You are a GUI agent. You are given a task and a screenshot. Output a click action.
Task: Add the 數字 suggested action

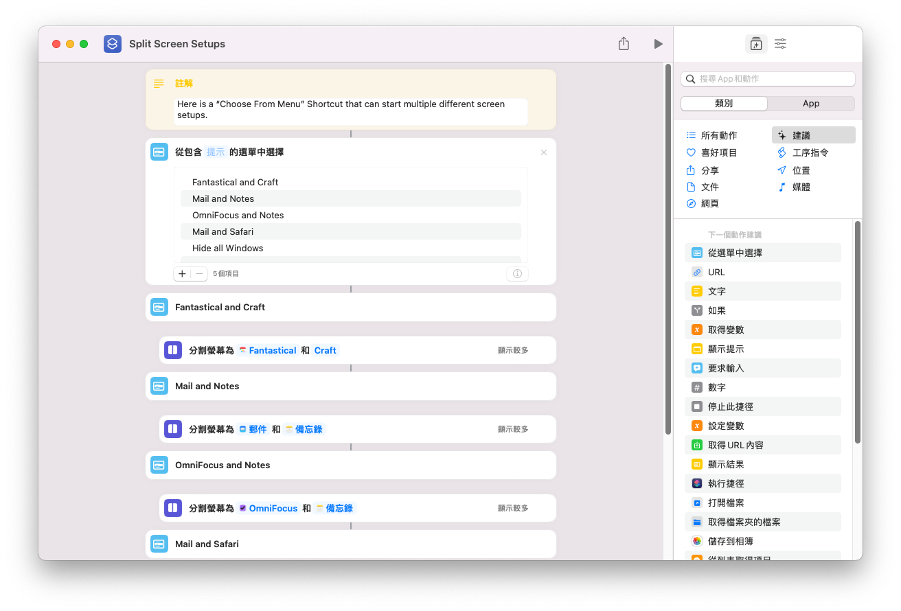tap(763, 387)
